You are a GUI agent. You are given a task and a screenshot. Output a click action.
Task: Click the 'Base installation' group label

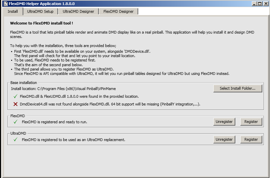coord(24,83)
